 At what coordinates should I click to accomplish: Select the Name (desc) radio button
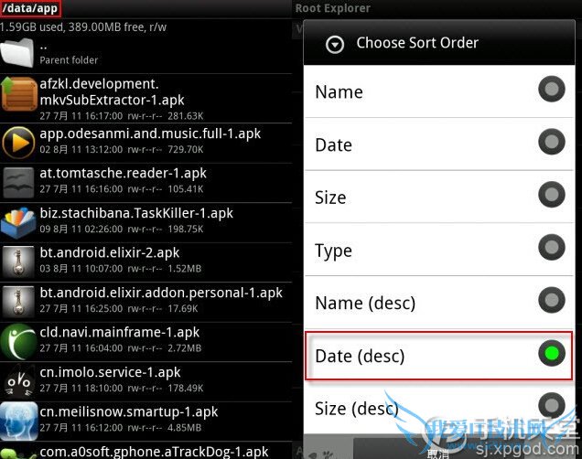click(x=552, y=300)
